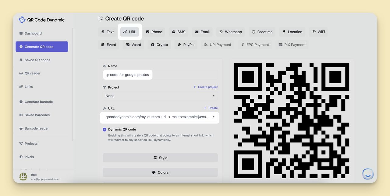Click the sidebar scrollbar
Screen dimensions: 390x196
point(73,84)
